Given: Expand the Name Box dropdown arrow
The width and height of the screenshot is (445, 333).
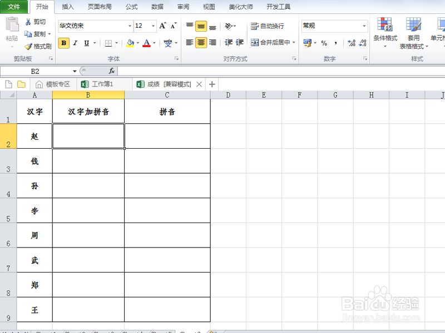Looking at the screenshot, I should pos(75,71).
